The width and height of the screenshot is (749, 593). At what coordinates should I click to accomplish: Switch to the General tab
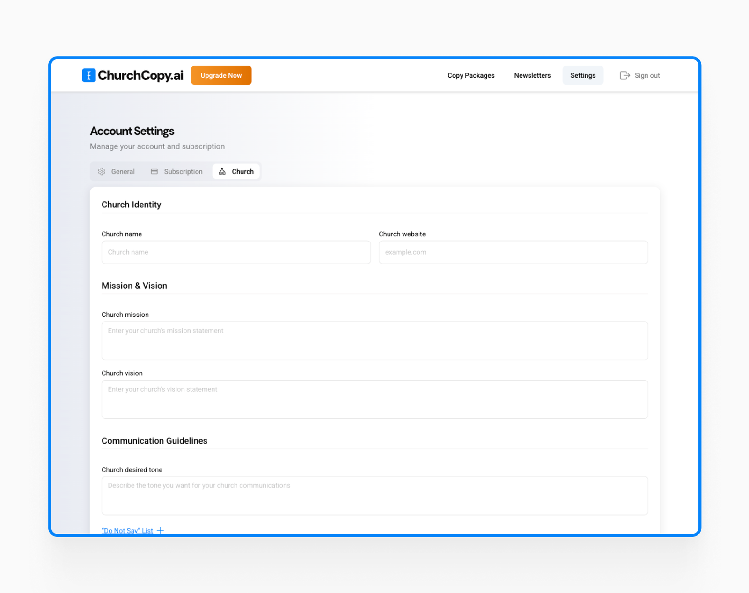[x=123, y=171]
